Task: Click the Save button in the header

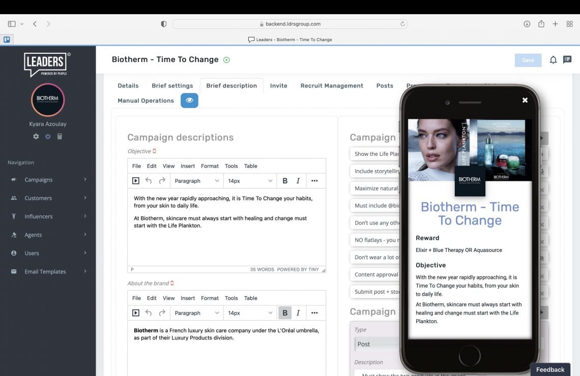Action: [528, 59]
